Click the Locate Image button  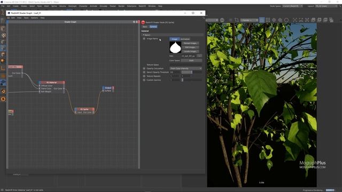[x=190, y=51]
